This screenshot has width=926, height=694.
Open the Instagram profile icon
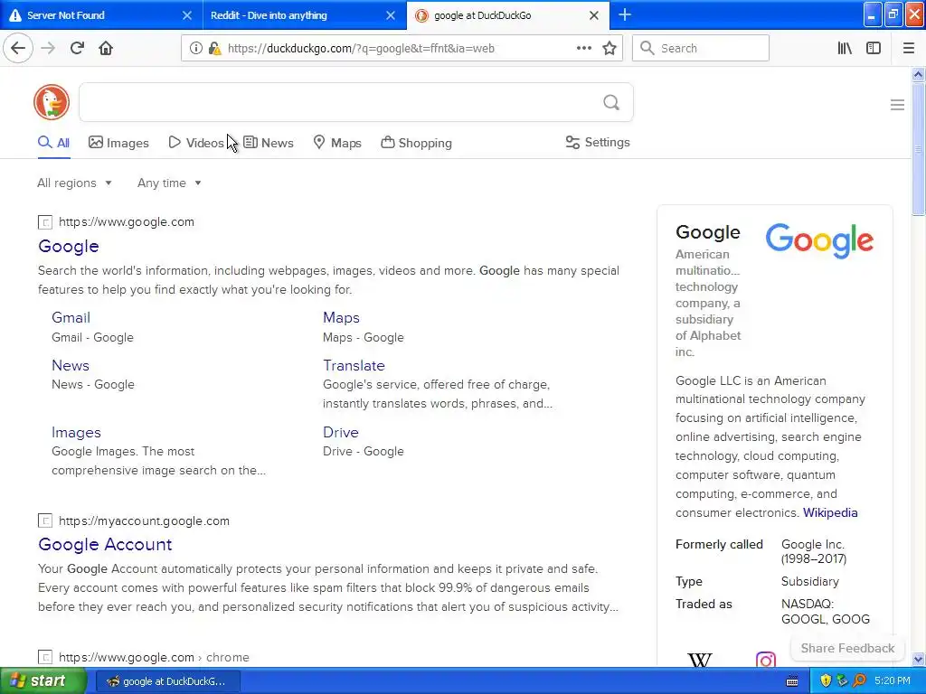pyautogui.click(x=765, y=659)
